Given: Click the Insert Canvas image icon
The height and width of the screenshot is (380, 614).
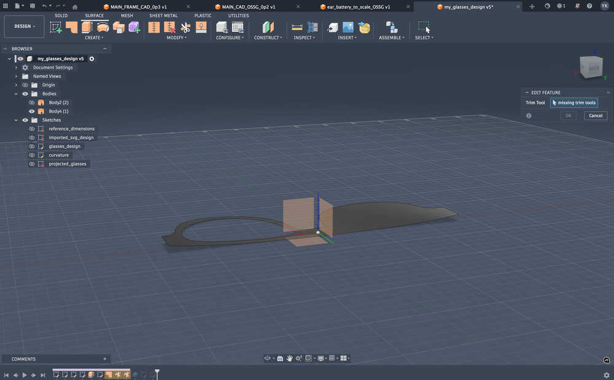Looking at the screenshot, I should coord(348,28).
